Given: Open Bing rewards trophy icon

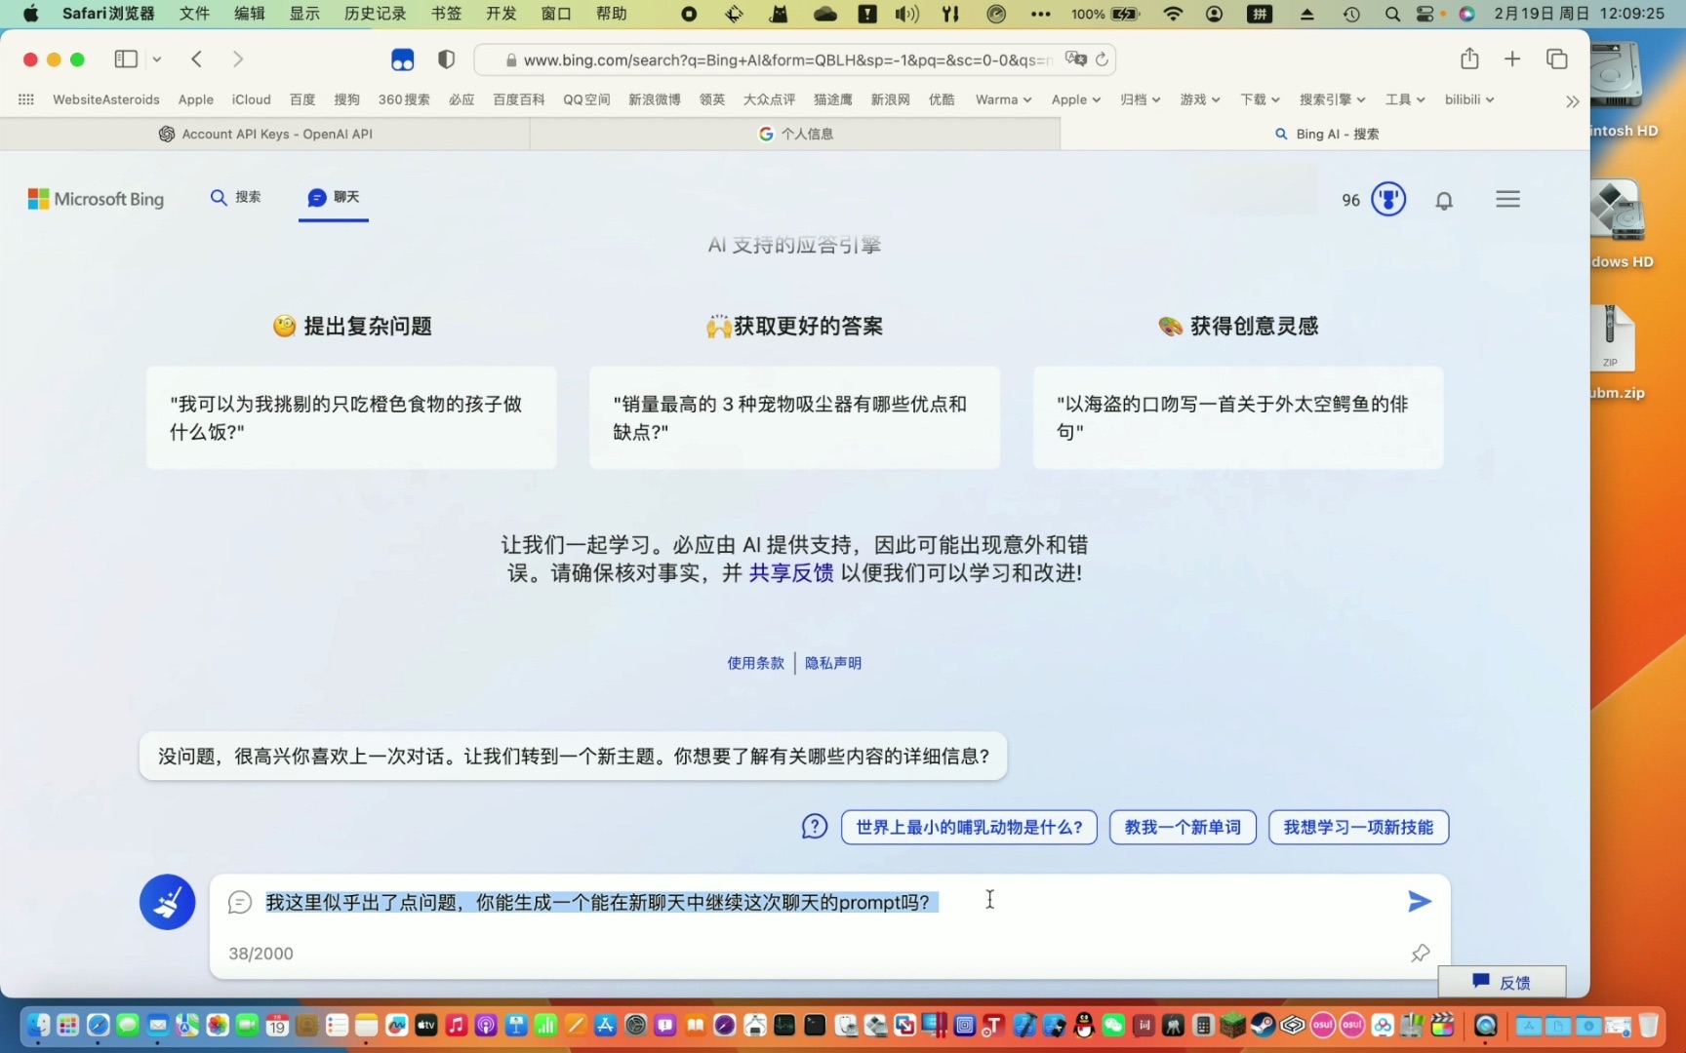Looking at the screenshot, I should pyautogui.click(x=1387, y=200).
